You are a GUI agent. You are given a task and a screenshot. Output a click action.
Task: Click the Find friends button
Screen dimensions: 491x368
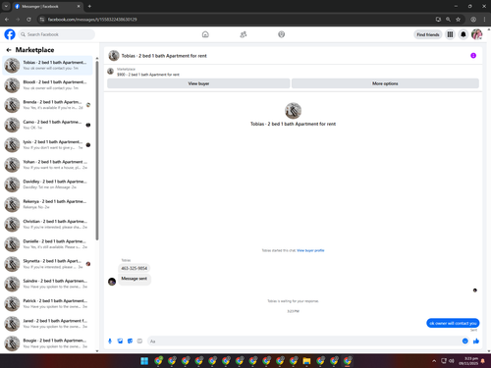(428, 34)
